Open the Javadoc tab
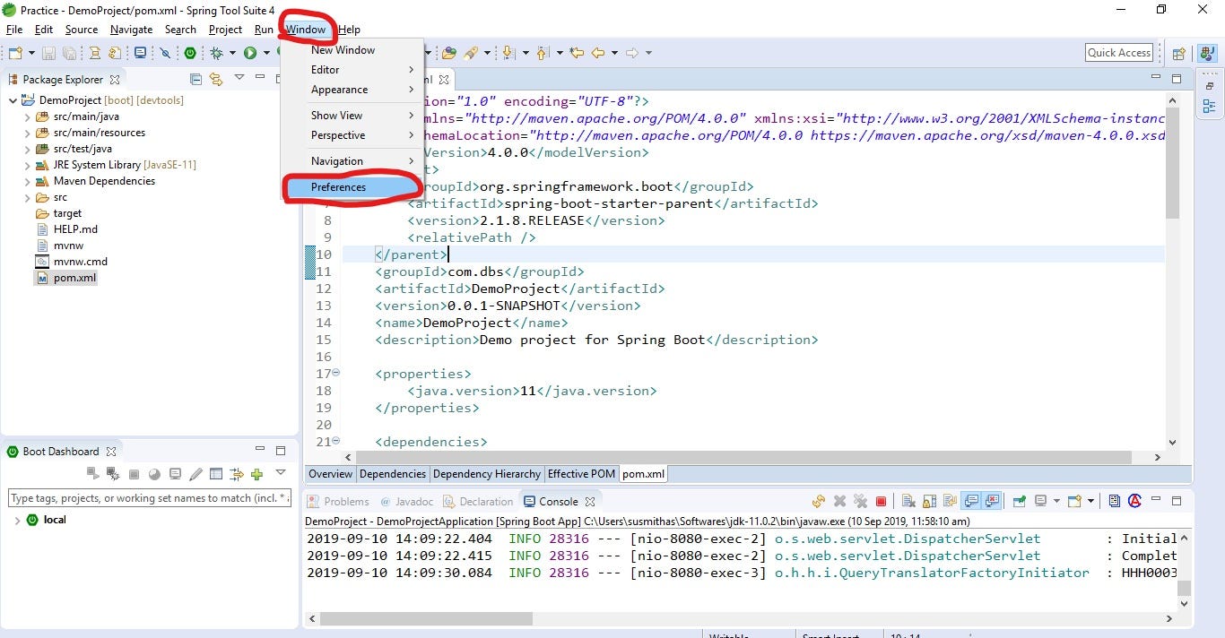1225x638 pixels. click(x=406, y=502)
